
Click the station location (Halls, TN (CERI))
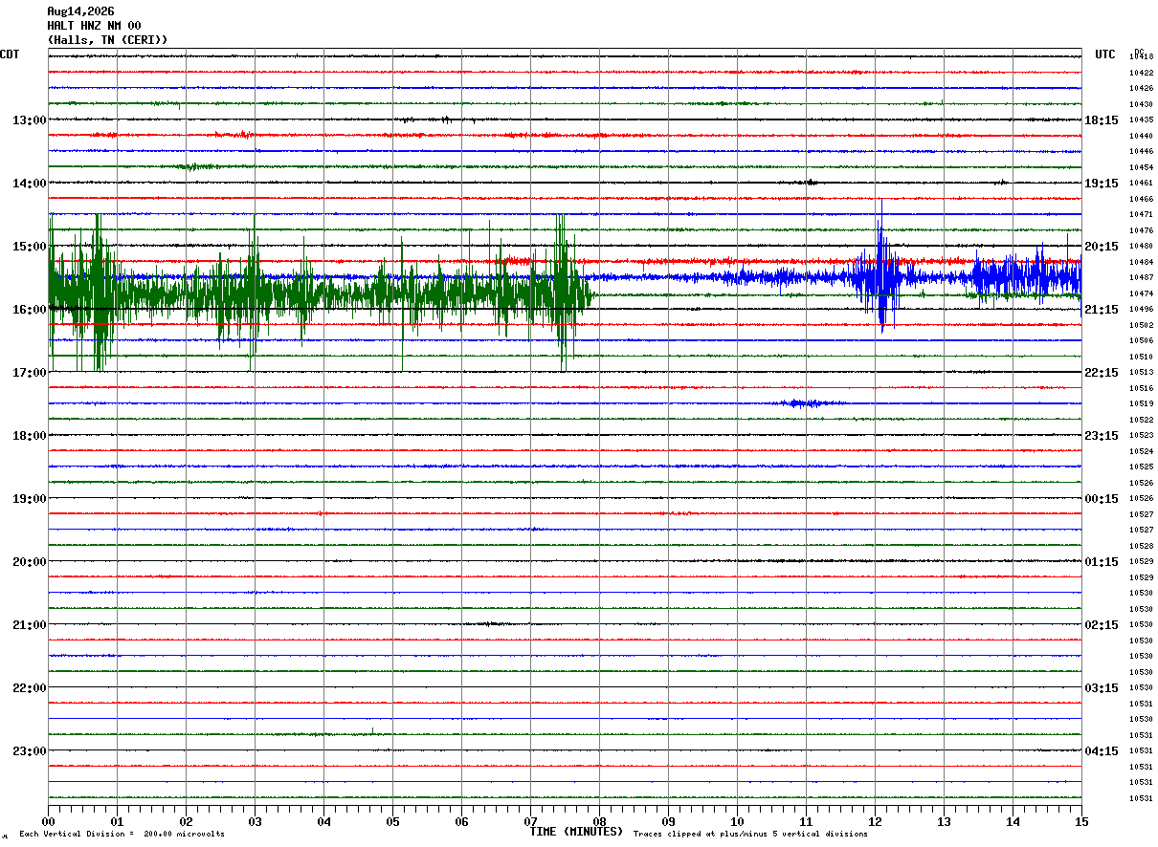coord(107,40)
